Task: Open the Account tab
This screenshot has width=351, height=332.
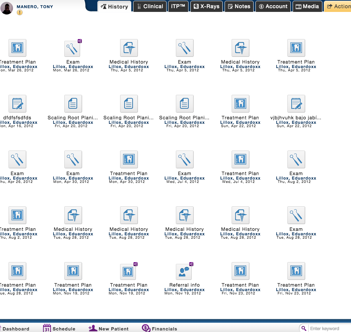Action: (273, 6)
